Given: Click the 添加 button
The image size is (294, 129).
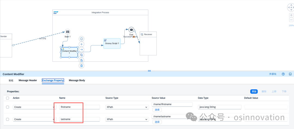Looking at the screenshot, I should click(254, 92).
